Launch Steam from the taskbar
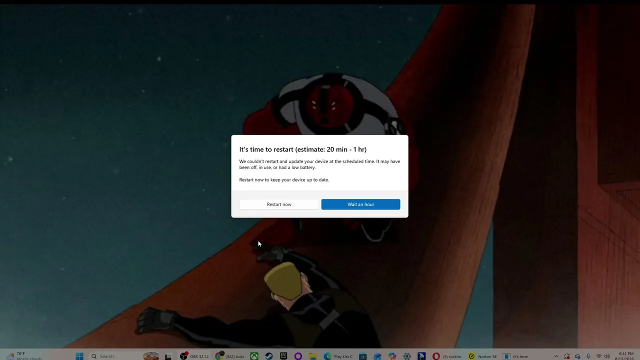This screenshot has height=360, width=640. [x=269, y=356]
